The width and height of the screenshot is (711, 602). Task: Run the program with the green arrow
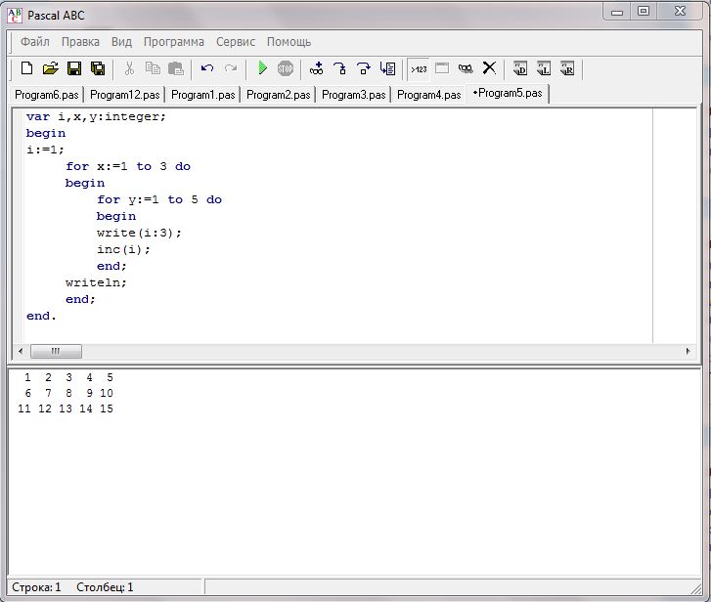coord(262,68)
